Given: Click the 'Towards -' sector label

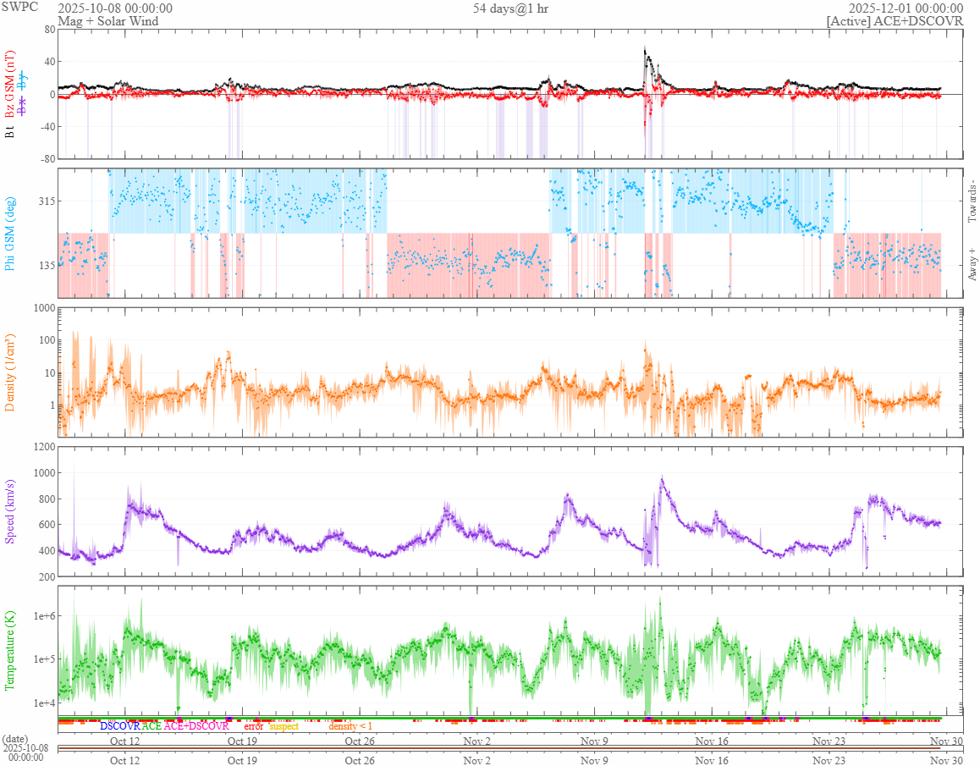Looking at the screenshot, I should tap(972, 201).
